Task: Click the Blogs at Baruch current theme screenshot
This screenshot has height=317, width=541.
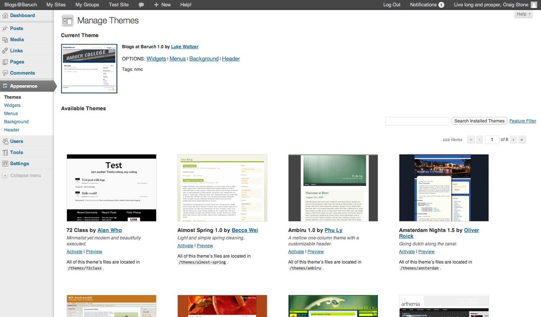Action: pos(89,69)
